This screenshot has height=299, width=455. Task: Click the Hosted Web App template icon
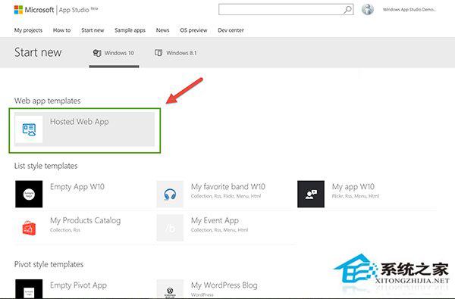point(29,129)
